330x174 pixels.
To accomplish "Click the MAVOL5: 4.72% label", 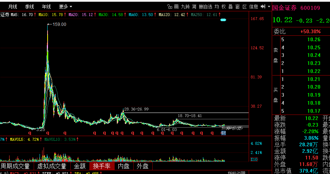I will [x=25, y=139].
